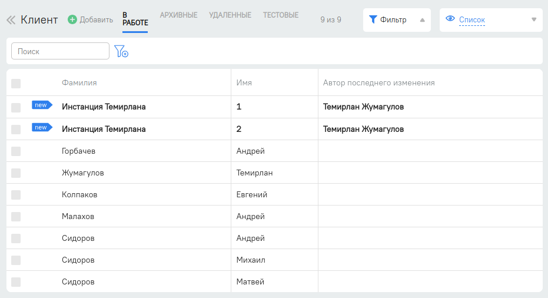Click the green plus Добавить icon

click(x=72, y=20)
